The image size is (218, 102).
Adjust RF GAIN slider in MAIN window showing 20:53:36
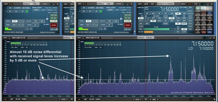click(x=121, y=19)
